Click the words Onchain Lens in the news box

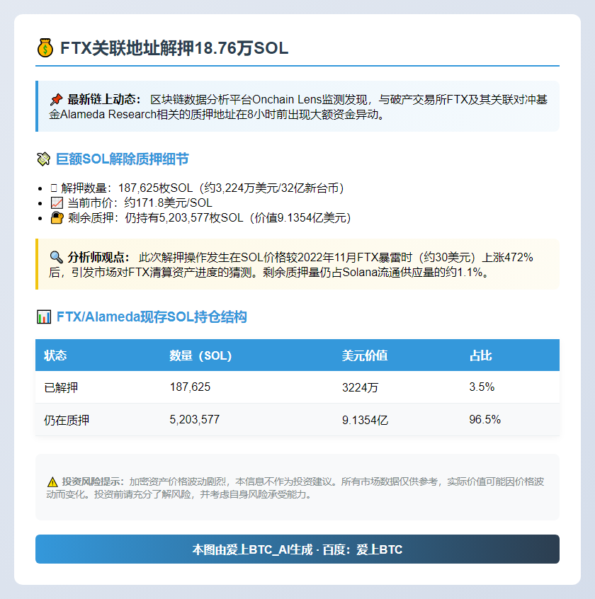pos(287,100)
